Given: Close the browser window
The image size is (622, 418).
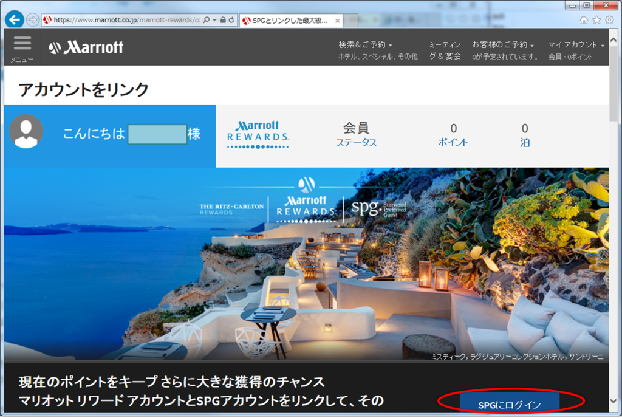Looking at the screenshot, I should pyautogui.click(x=607, y=5).
